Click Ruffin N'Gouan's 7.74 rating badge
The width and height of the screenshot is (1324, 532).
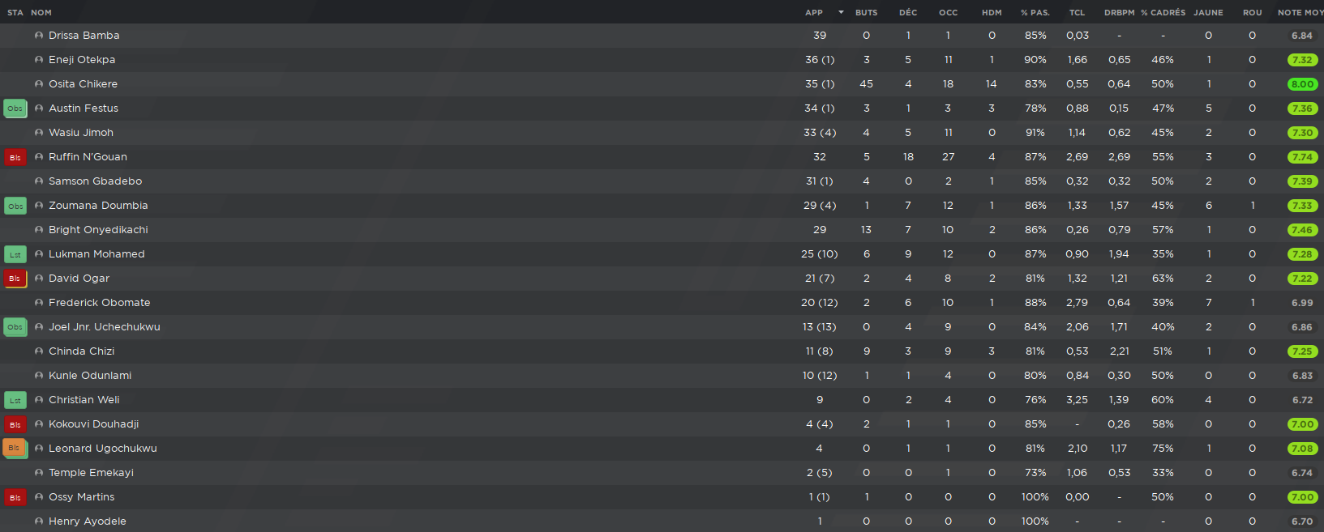[1302, 157]
